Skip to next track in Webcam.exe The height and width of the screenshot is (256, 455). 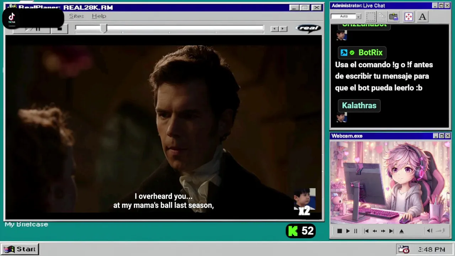(x=391, y=231)
